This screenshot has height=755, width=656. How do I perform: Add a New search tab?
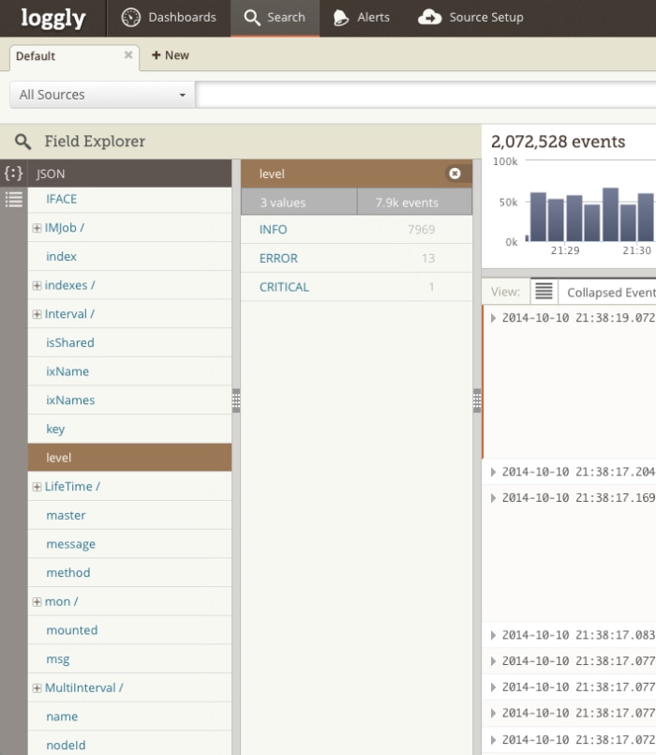coord(171,55)
